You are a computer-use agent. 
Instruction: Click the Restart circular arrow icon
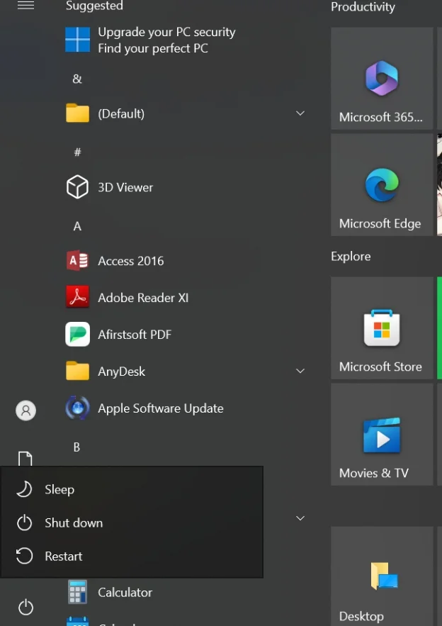[x=24, y=556]
